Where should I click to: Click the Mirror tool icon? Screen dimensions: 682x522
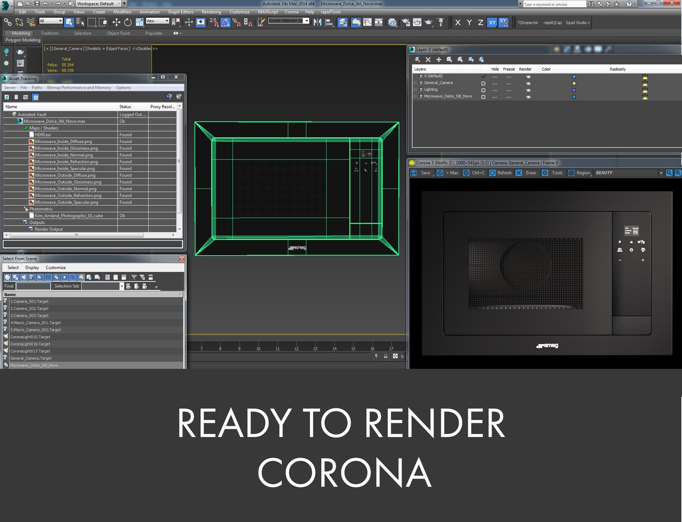318,22
